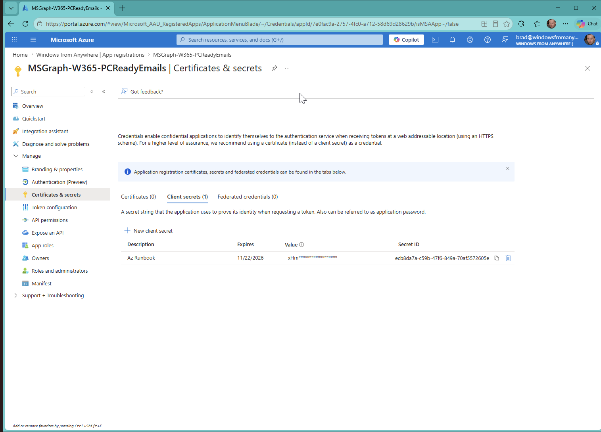
Task: Open browser settings and more menu
Action: pyautogui.click(x=566, y=24)
